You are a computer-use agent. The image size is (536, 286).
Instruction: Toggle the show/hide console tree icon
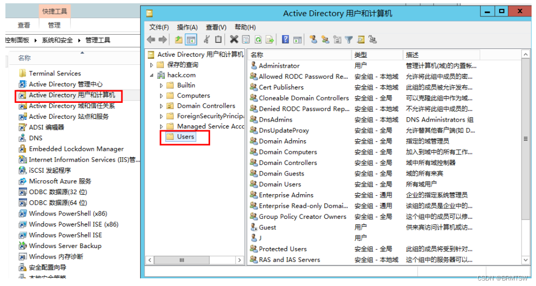coord(191,40)
